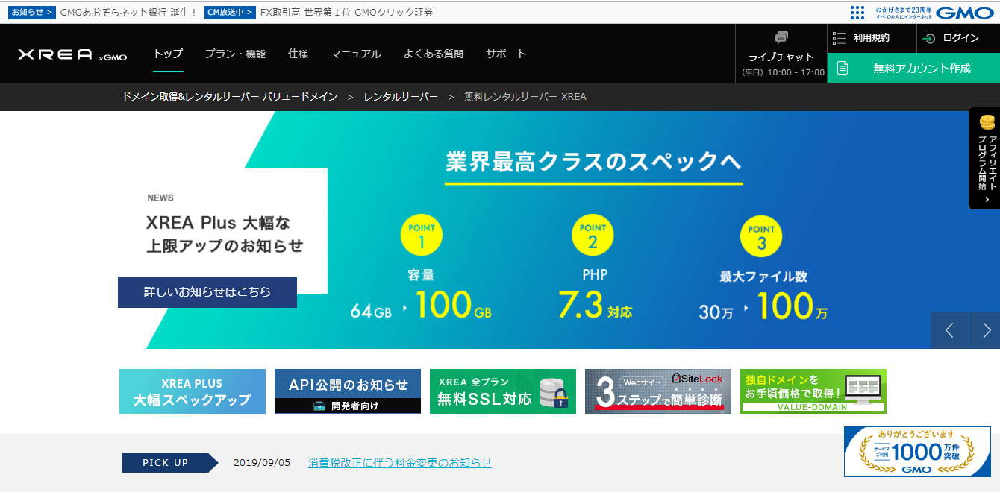Open the トップ navigation tab
The height and width of the screenshot is (492, 1000).
tap(168, 54)
